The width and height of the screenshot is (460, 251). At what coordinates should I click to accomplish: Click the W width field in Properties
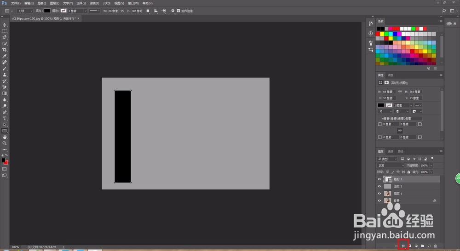tap(389, 92)
